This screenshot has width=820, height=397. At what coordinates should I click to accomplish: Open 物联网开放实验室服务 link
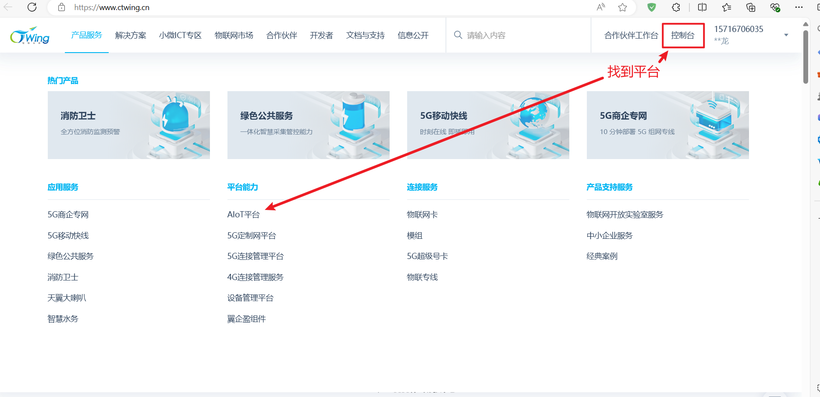625,215
